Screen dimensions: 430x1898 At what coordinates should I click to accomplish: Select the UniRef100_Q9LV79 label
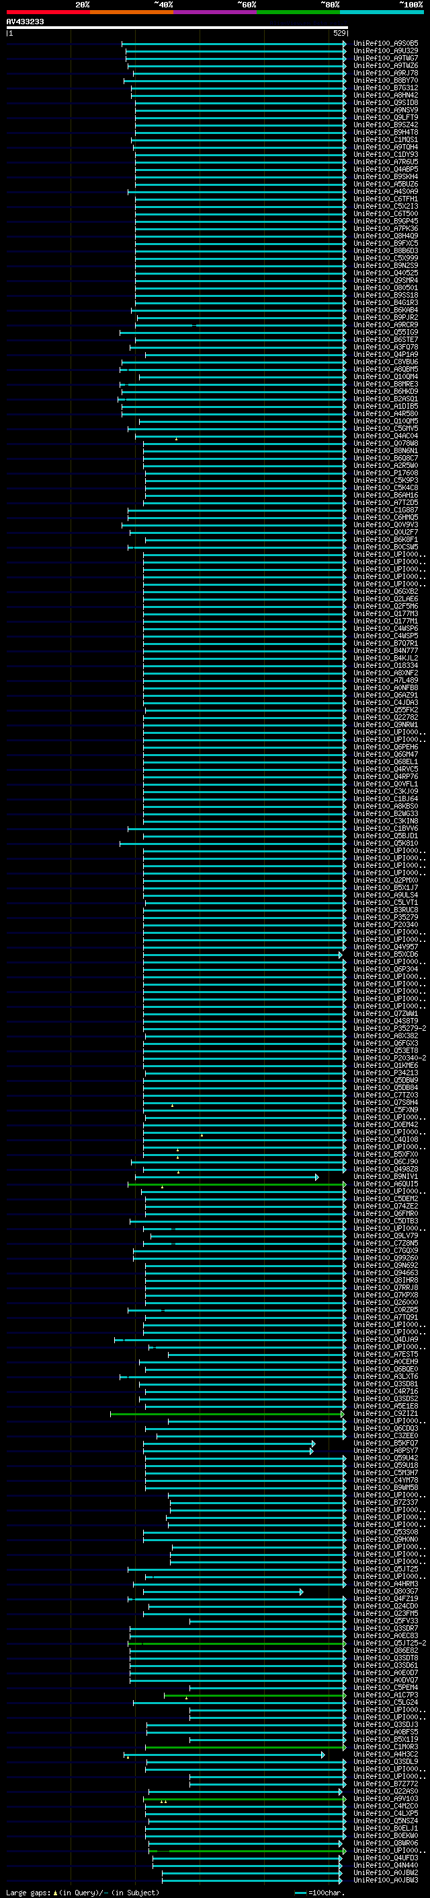click(385, 1236)
